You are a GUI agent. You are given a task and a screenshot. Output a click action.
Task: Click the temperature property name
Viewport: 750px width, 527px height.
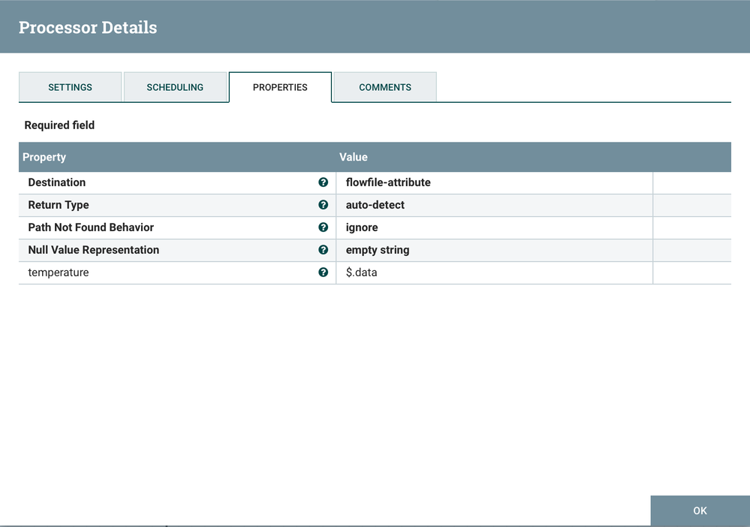click(59, 272)
